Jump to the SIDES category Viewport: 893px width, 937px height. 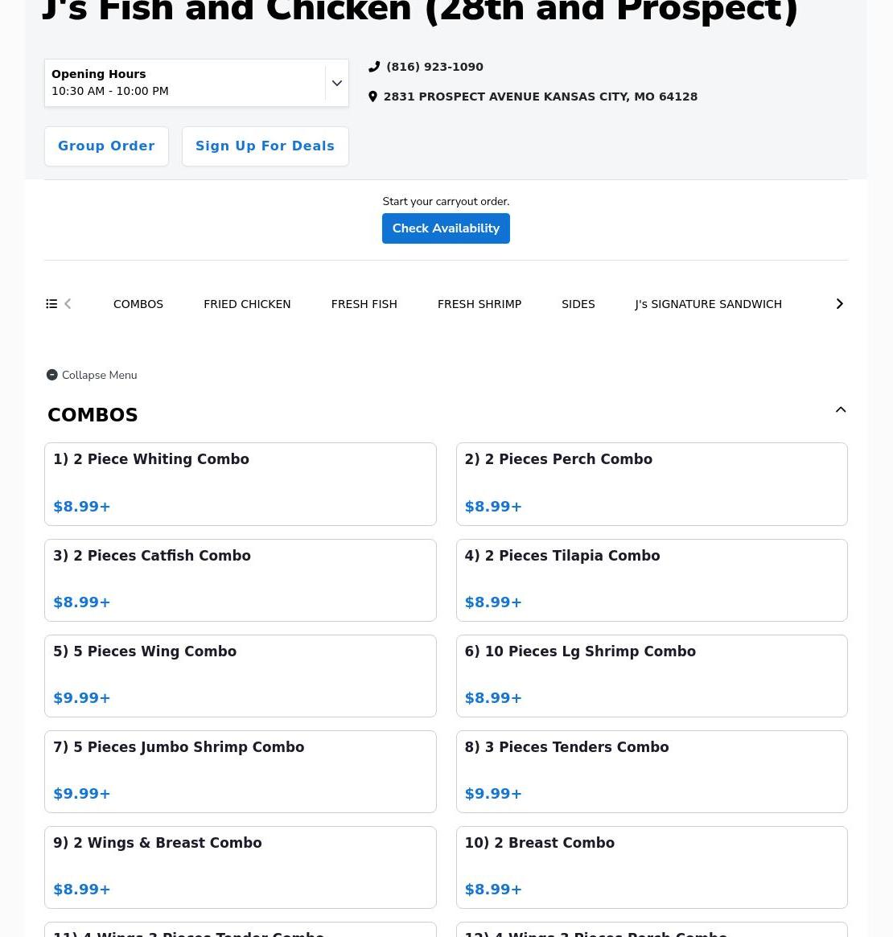tap(578, 304)
